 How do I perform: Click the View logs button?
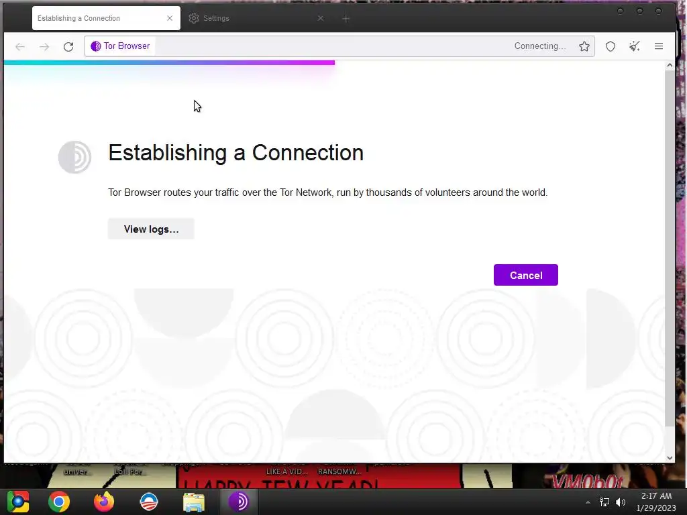point(151,229)
